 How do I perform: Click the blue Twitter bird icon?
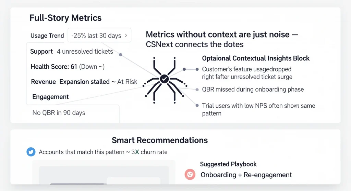coord(31,152)
